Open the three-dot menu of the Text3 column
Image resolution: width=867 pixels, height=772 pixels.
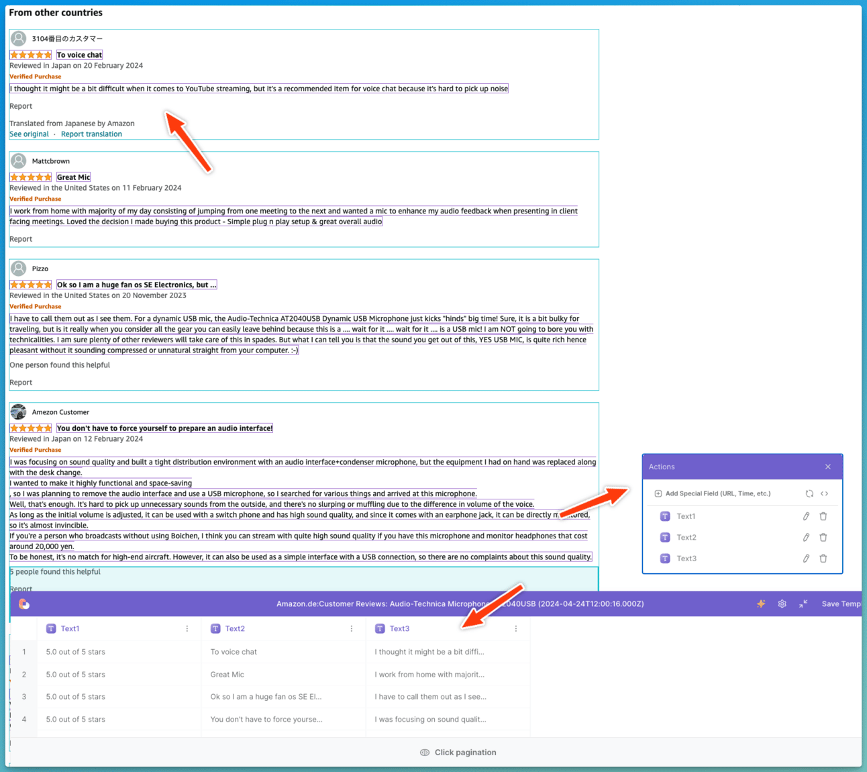coord(516,628)
